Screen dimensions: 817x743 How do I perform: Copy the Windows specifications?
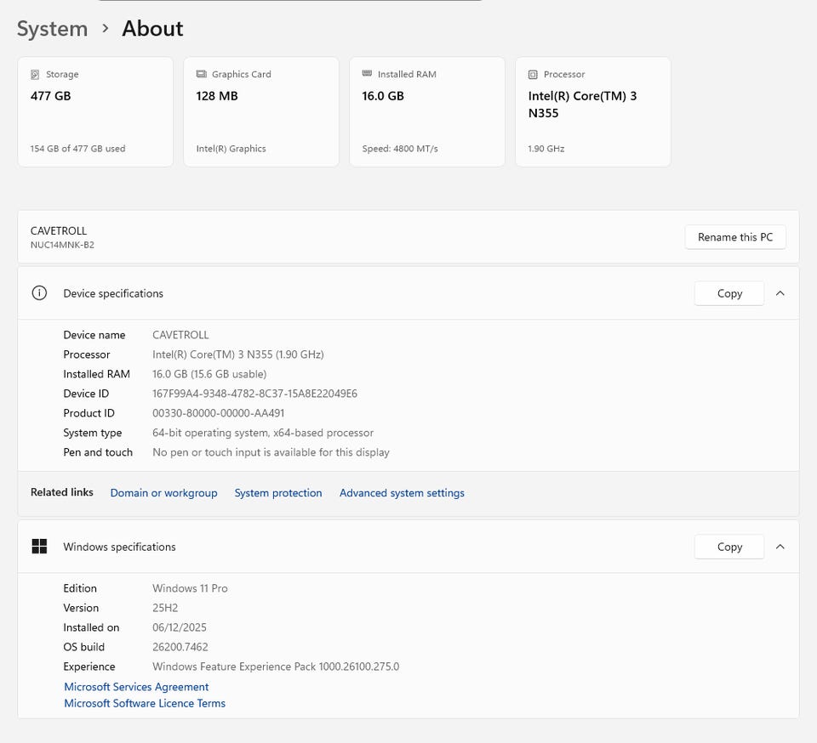click(729, 547)
